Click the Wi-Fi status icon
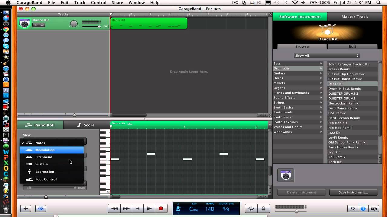Screen dimensions: 387x217 [295, 3]
